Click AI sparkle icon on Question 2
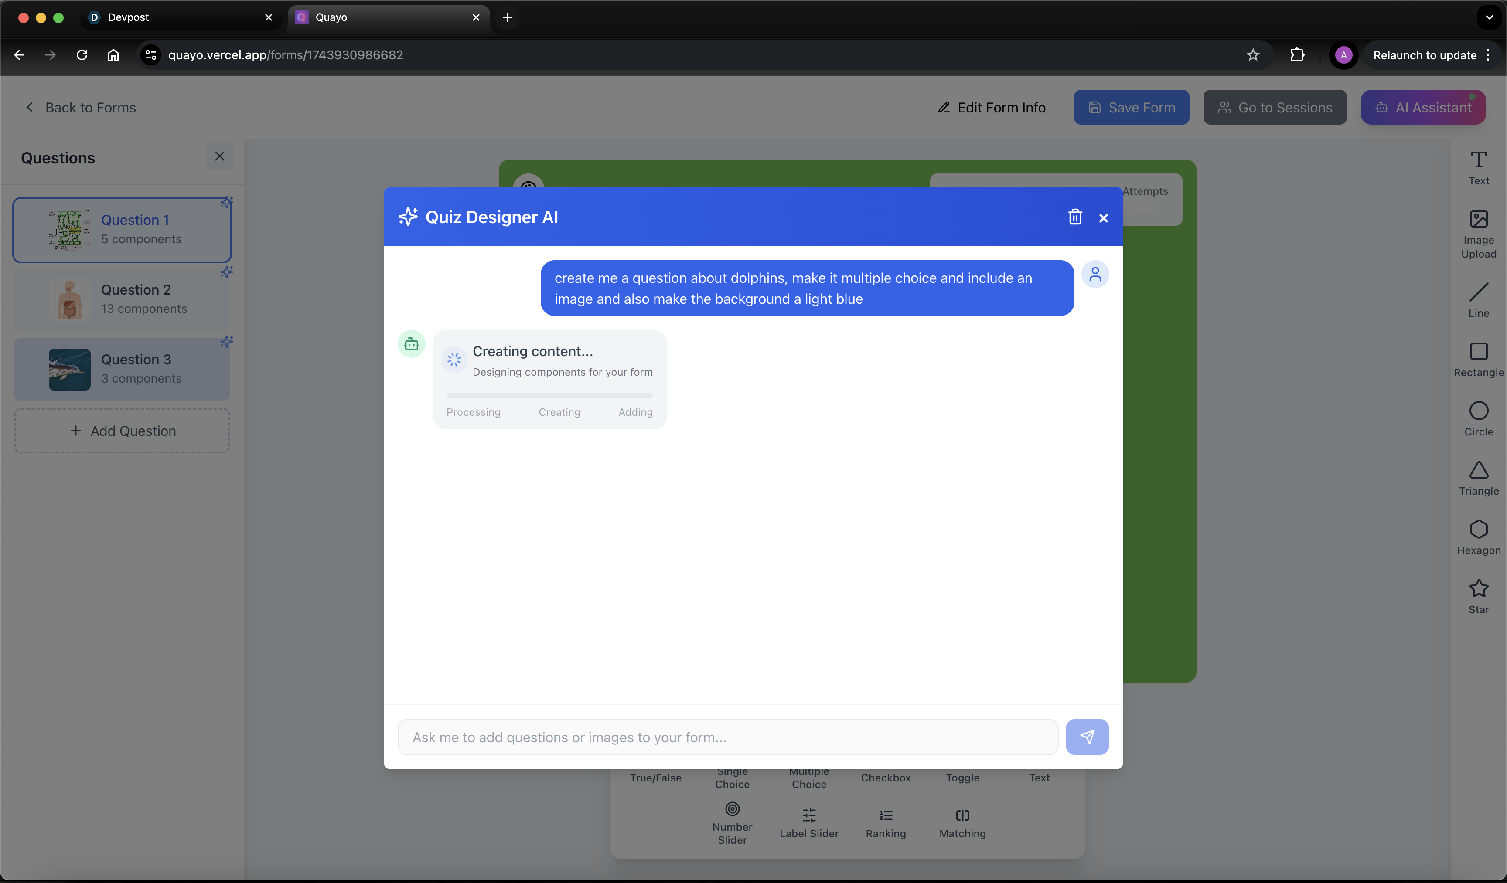1507x883 pixels. 227,272
